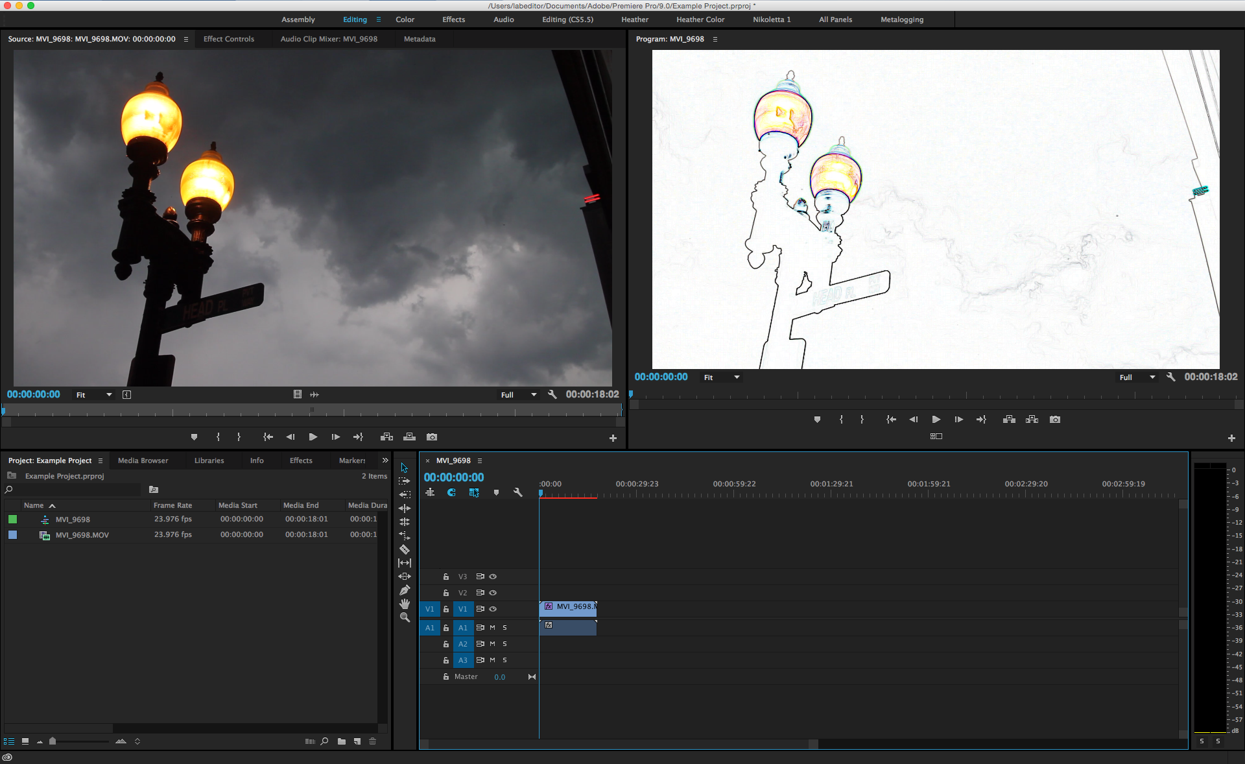Toggle the snap magnet icon in the timeline

[451, 493]
